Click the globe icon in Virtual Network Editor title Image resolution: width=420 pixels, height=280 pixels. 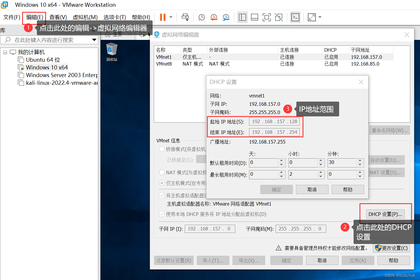click(x=157, y=35)
